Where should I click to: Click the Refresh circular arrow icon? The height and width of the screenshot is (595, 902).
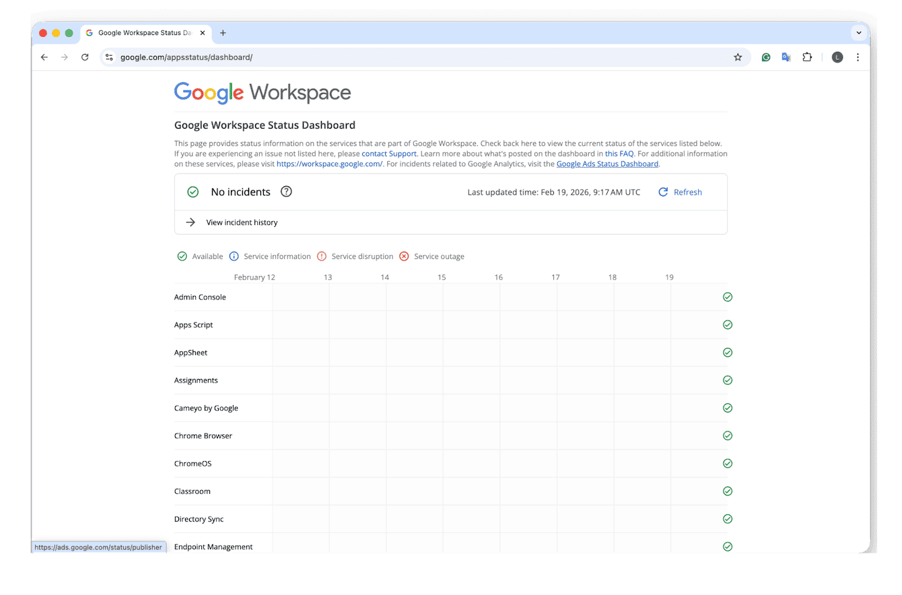pyautogui.click(x=662, y=192)
